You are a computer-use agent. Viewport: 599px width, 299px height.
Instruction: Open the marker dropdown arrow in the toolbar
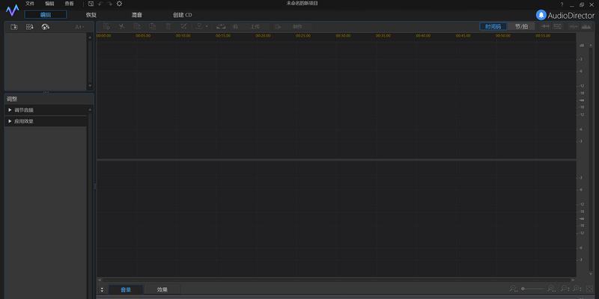(x=207, y=26)
